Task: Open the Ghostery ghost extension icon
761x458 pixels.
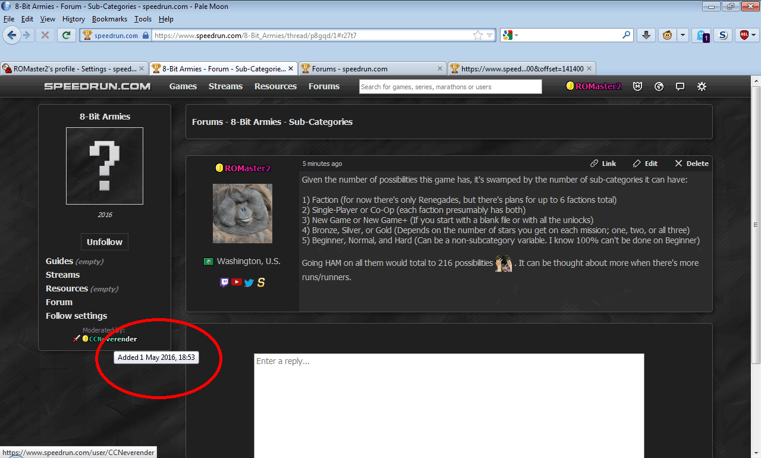Action: [x=702, y=36]
